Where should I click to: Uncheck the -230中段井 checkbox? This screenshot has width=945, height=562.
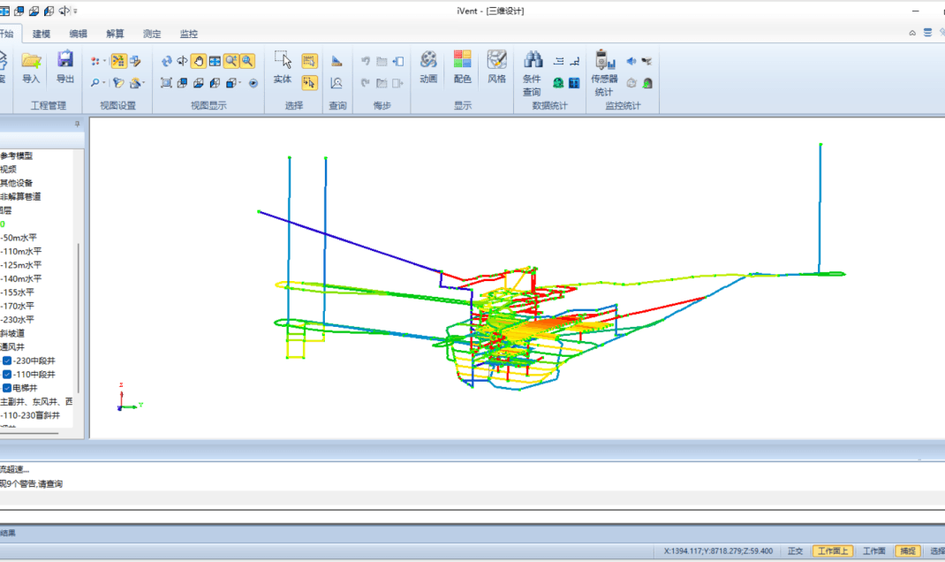[7, 361]
